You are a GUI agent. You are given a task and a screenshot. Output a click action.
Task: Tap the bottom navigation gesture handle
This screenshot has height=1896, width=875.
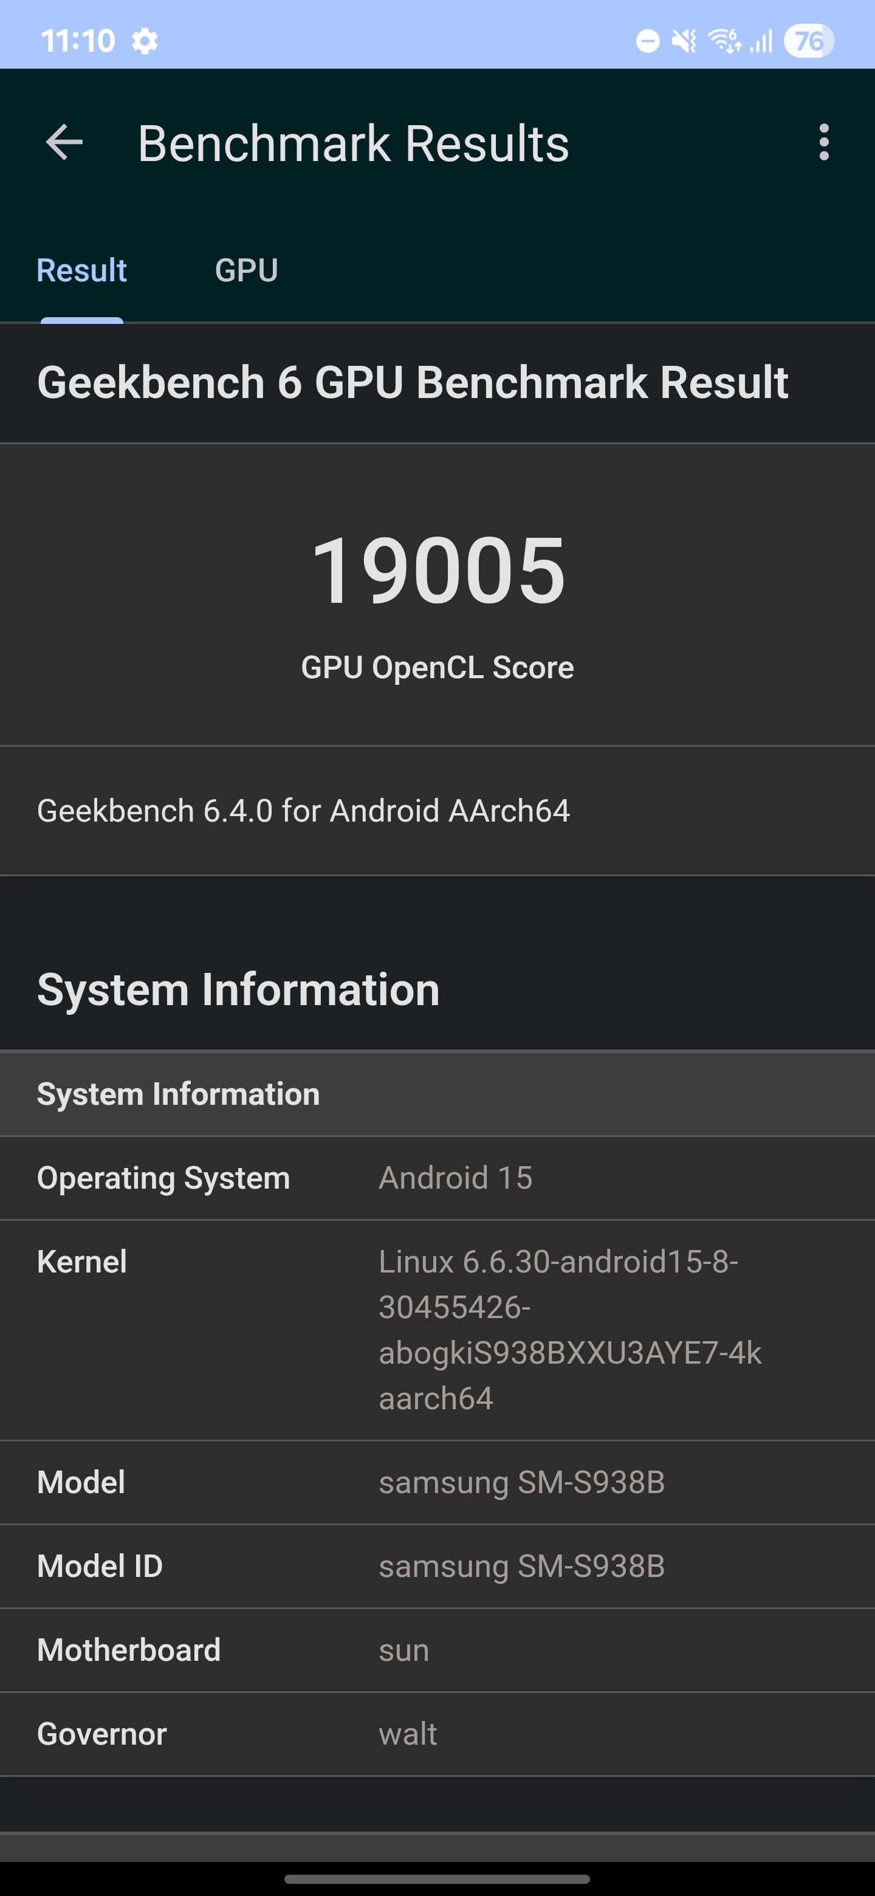(x=437, y=1879)
